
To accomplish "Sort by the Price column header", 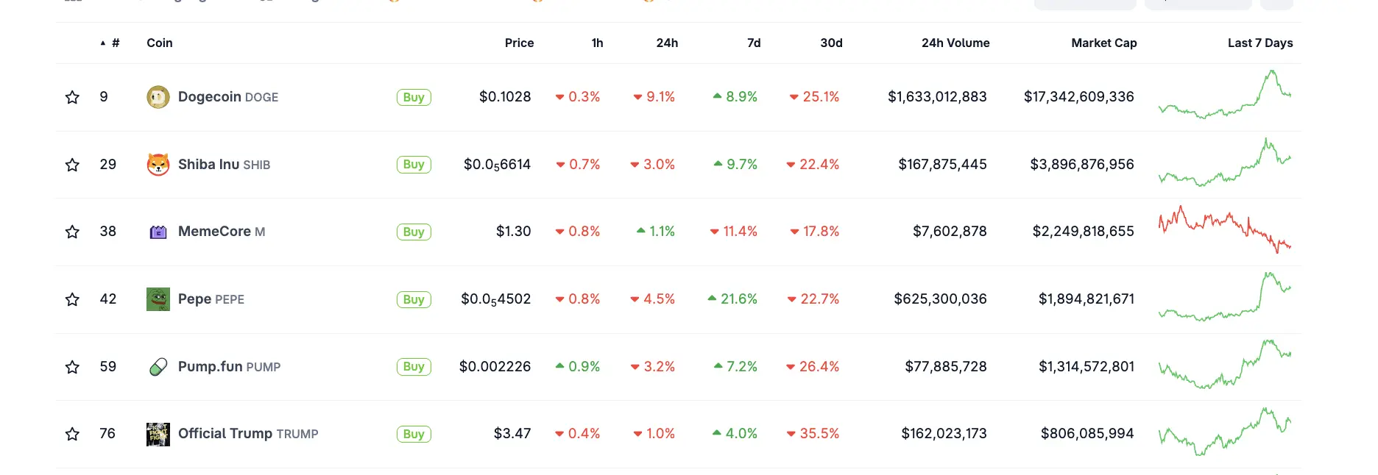I will click(519, 43).
